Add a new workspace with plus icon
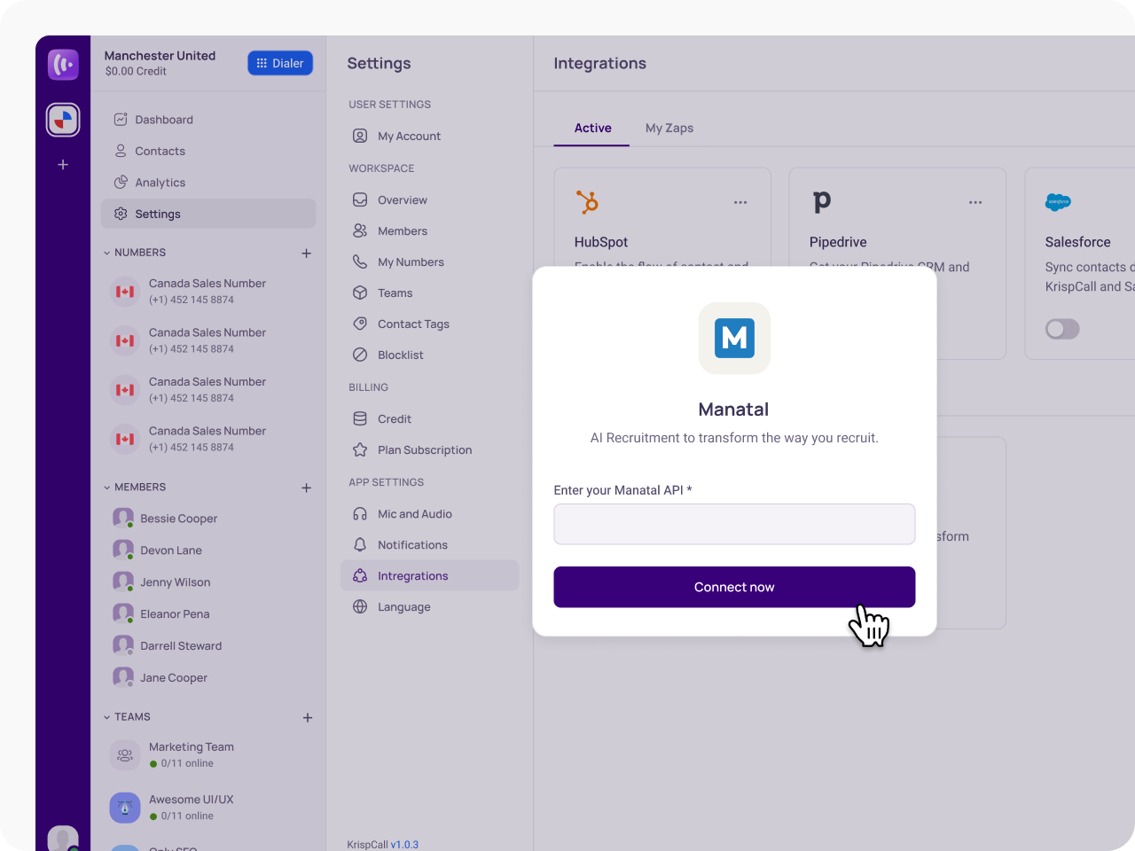This screenshot has width=1135, height=851. coord(63,165)
